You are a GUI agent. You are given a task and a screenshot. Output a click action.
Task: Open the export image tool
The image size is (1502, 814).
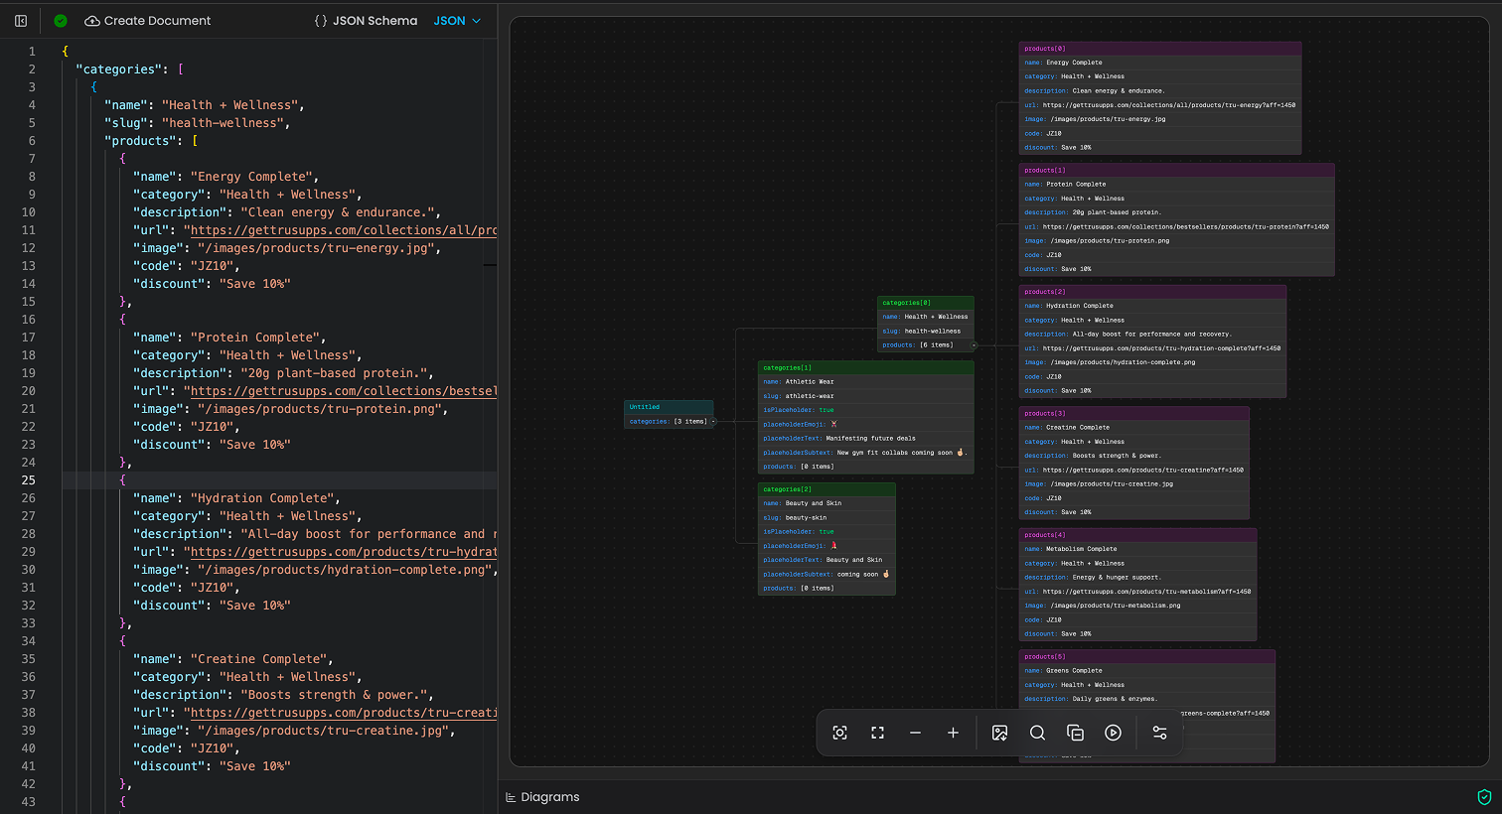click(999, 733)
